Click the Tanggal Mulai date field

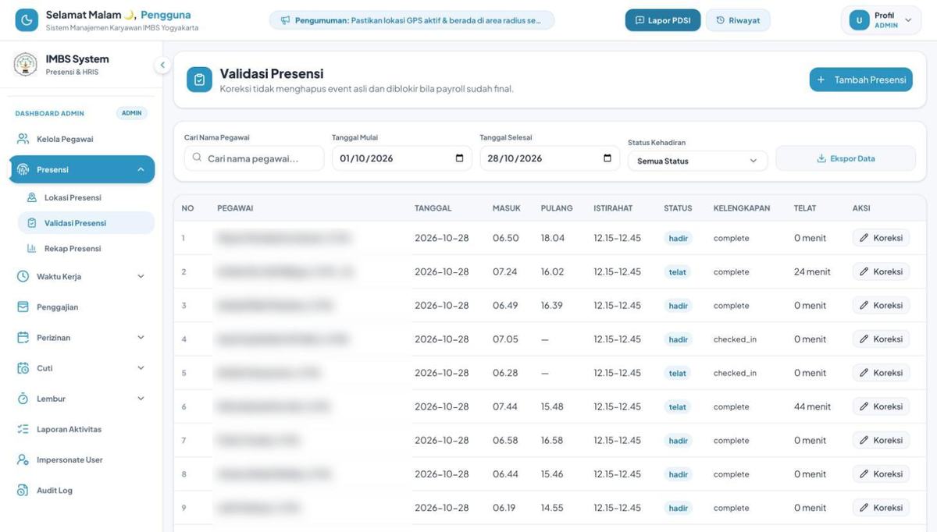[x=401, y=158]
